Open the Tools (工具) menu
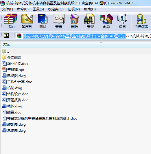The width and height of the screenshot is (151, 154). pos(38,9)
